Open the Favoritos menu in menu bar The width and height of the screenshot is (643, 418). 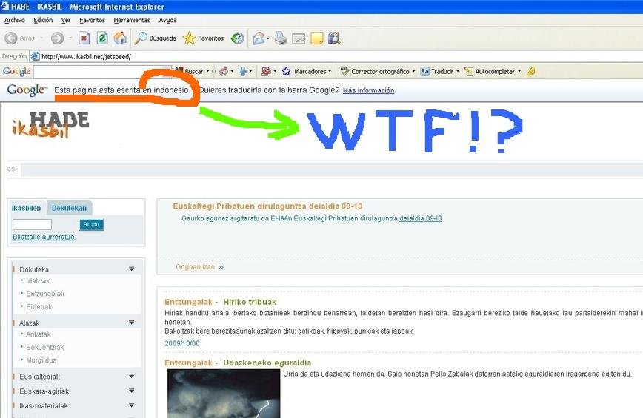click(93, 20)
